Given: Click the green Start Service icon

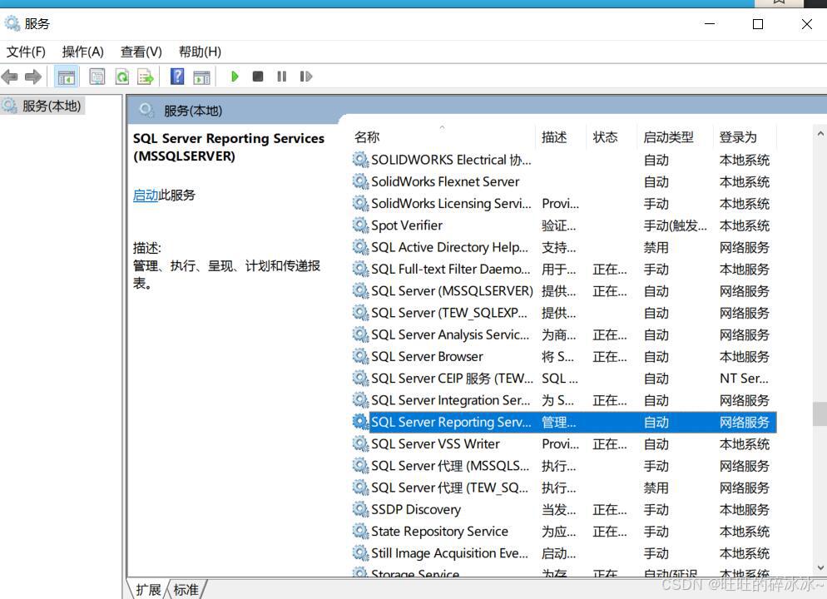Looking at the screenshot, I should (x=235, y=77).
